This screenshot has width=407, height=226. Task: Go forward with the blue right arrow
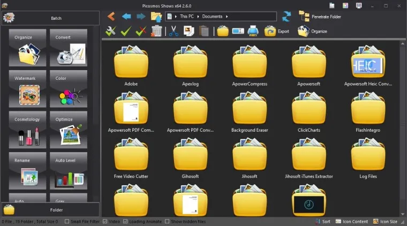(x=141, y=17)
